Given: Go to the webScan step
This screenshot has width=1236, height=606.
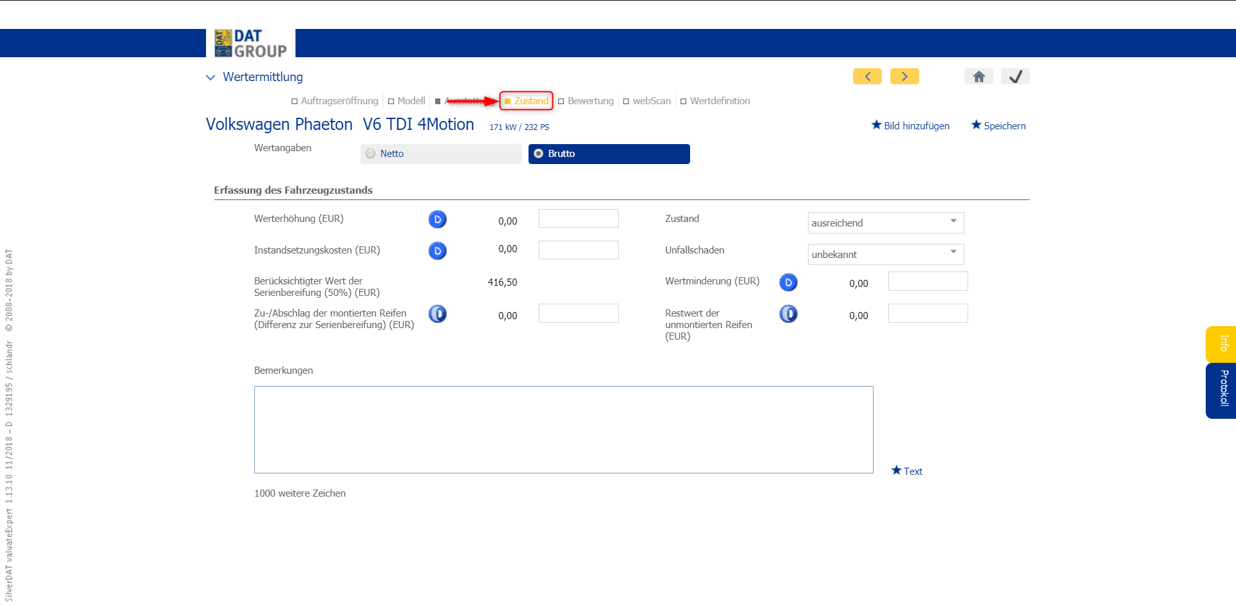Looking at the screenshot, I should click(647, 101).
